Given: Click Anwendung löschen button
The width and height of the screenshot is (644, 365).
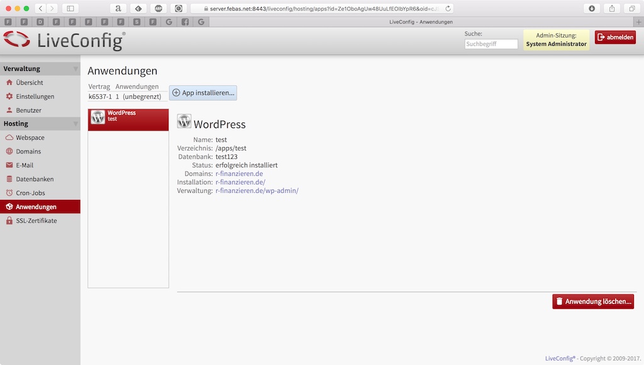Looking at the screenshot, I should [x=593, y=302].
